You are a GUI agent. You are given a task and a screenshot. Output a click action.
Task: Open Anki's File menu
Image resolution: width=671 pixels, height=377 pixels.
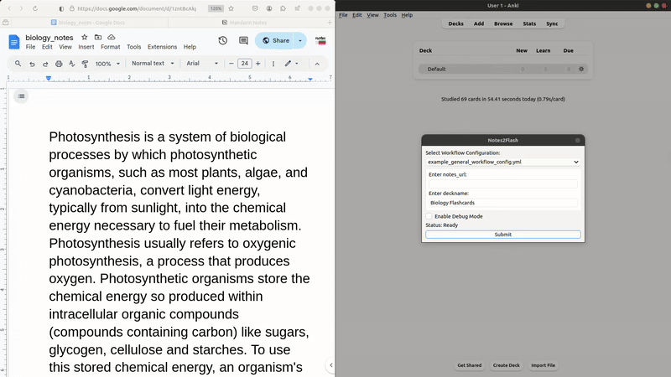(343, 15)
